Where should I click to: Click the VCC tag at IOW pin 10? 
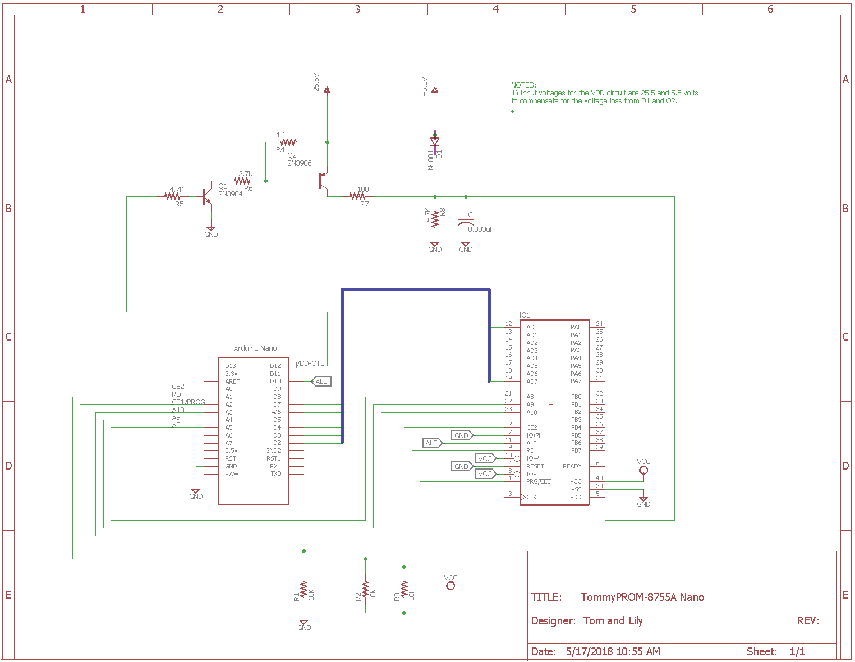click(x=486, y=458)
